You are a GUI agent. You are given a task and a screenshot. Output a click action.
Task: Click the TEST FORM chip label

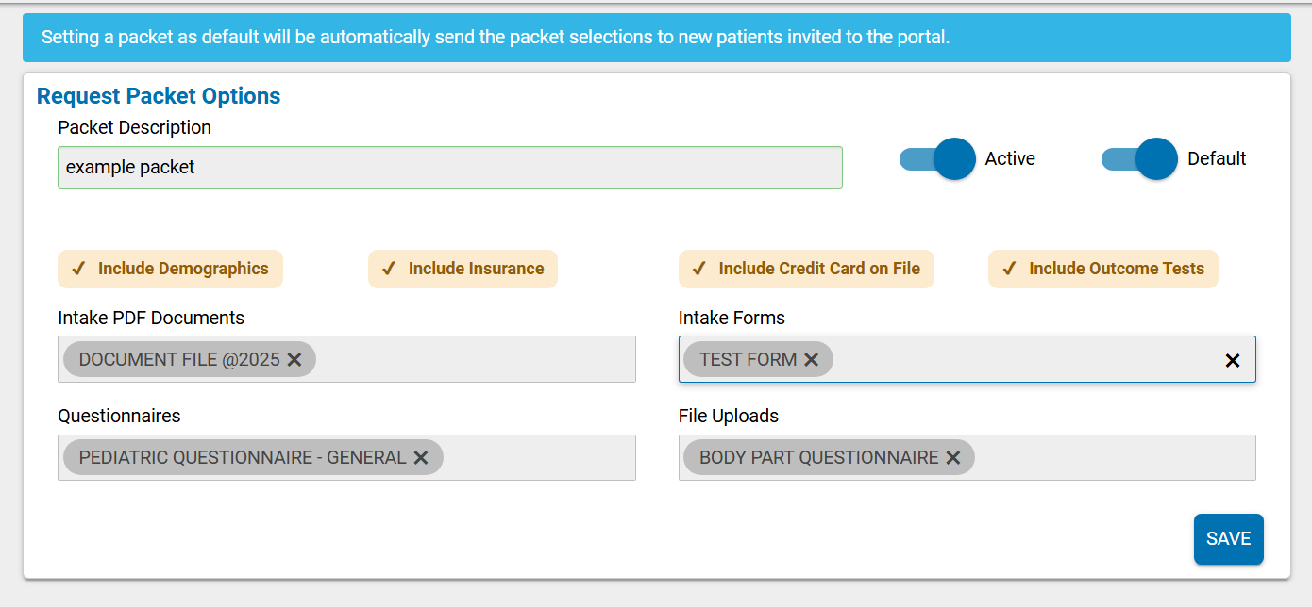748,360
